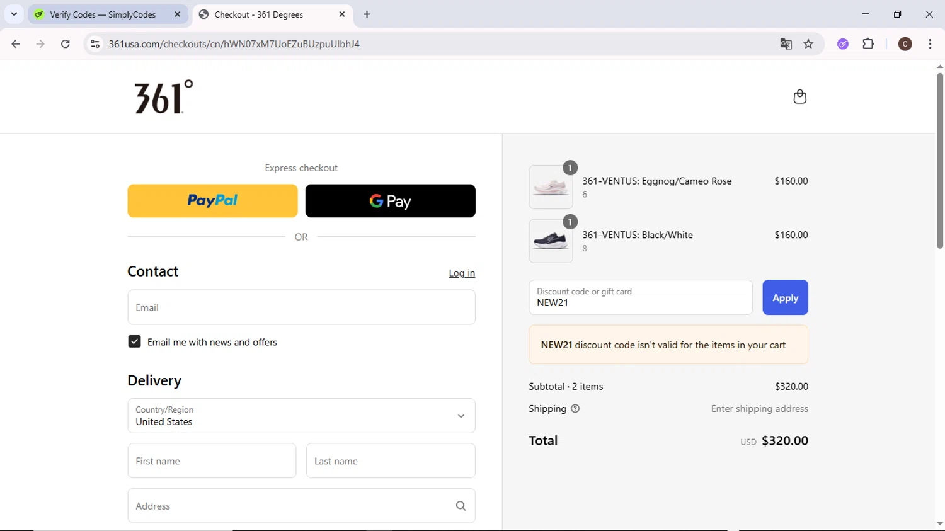945x531 pixels.
Task: Bookmark this page with the star icon
Action: tap(808, 44)
